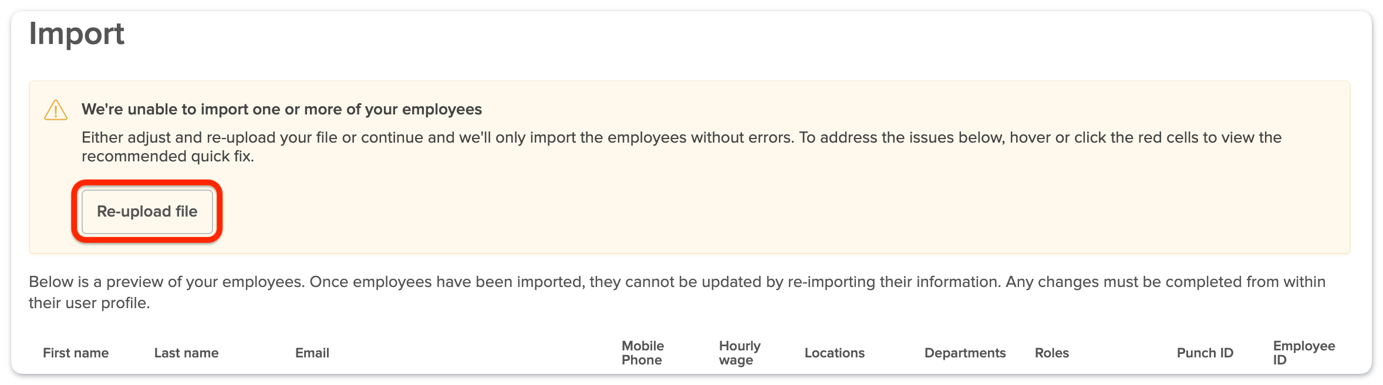The width and height of the screenshot is (1383, 385).
Task: Choose the Hourly wage column header
Action: [x=739, y=353]
